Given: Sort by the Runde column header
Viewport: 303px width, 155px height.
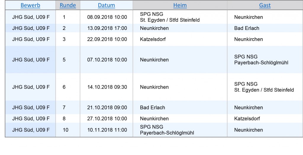Looking at the screenshot, I should (68, 5).
